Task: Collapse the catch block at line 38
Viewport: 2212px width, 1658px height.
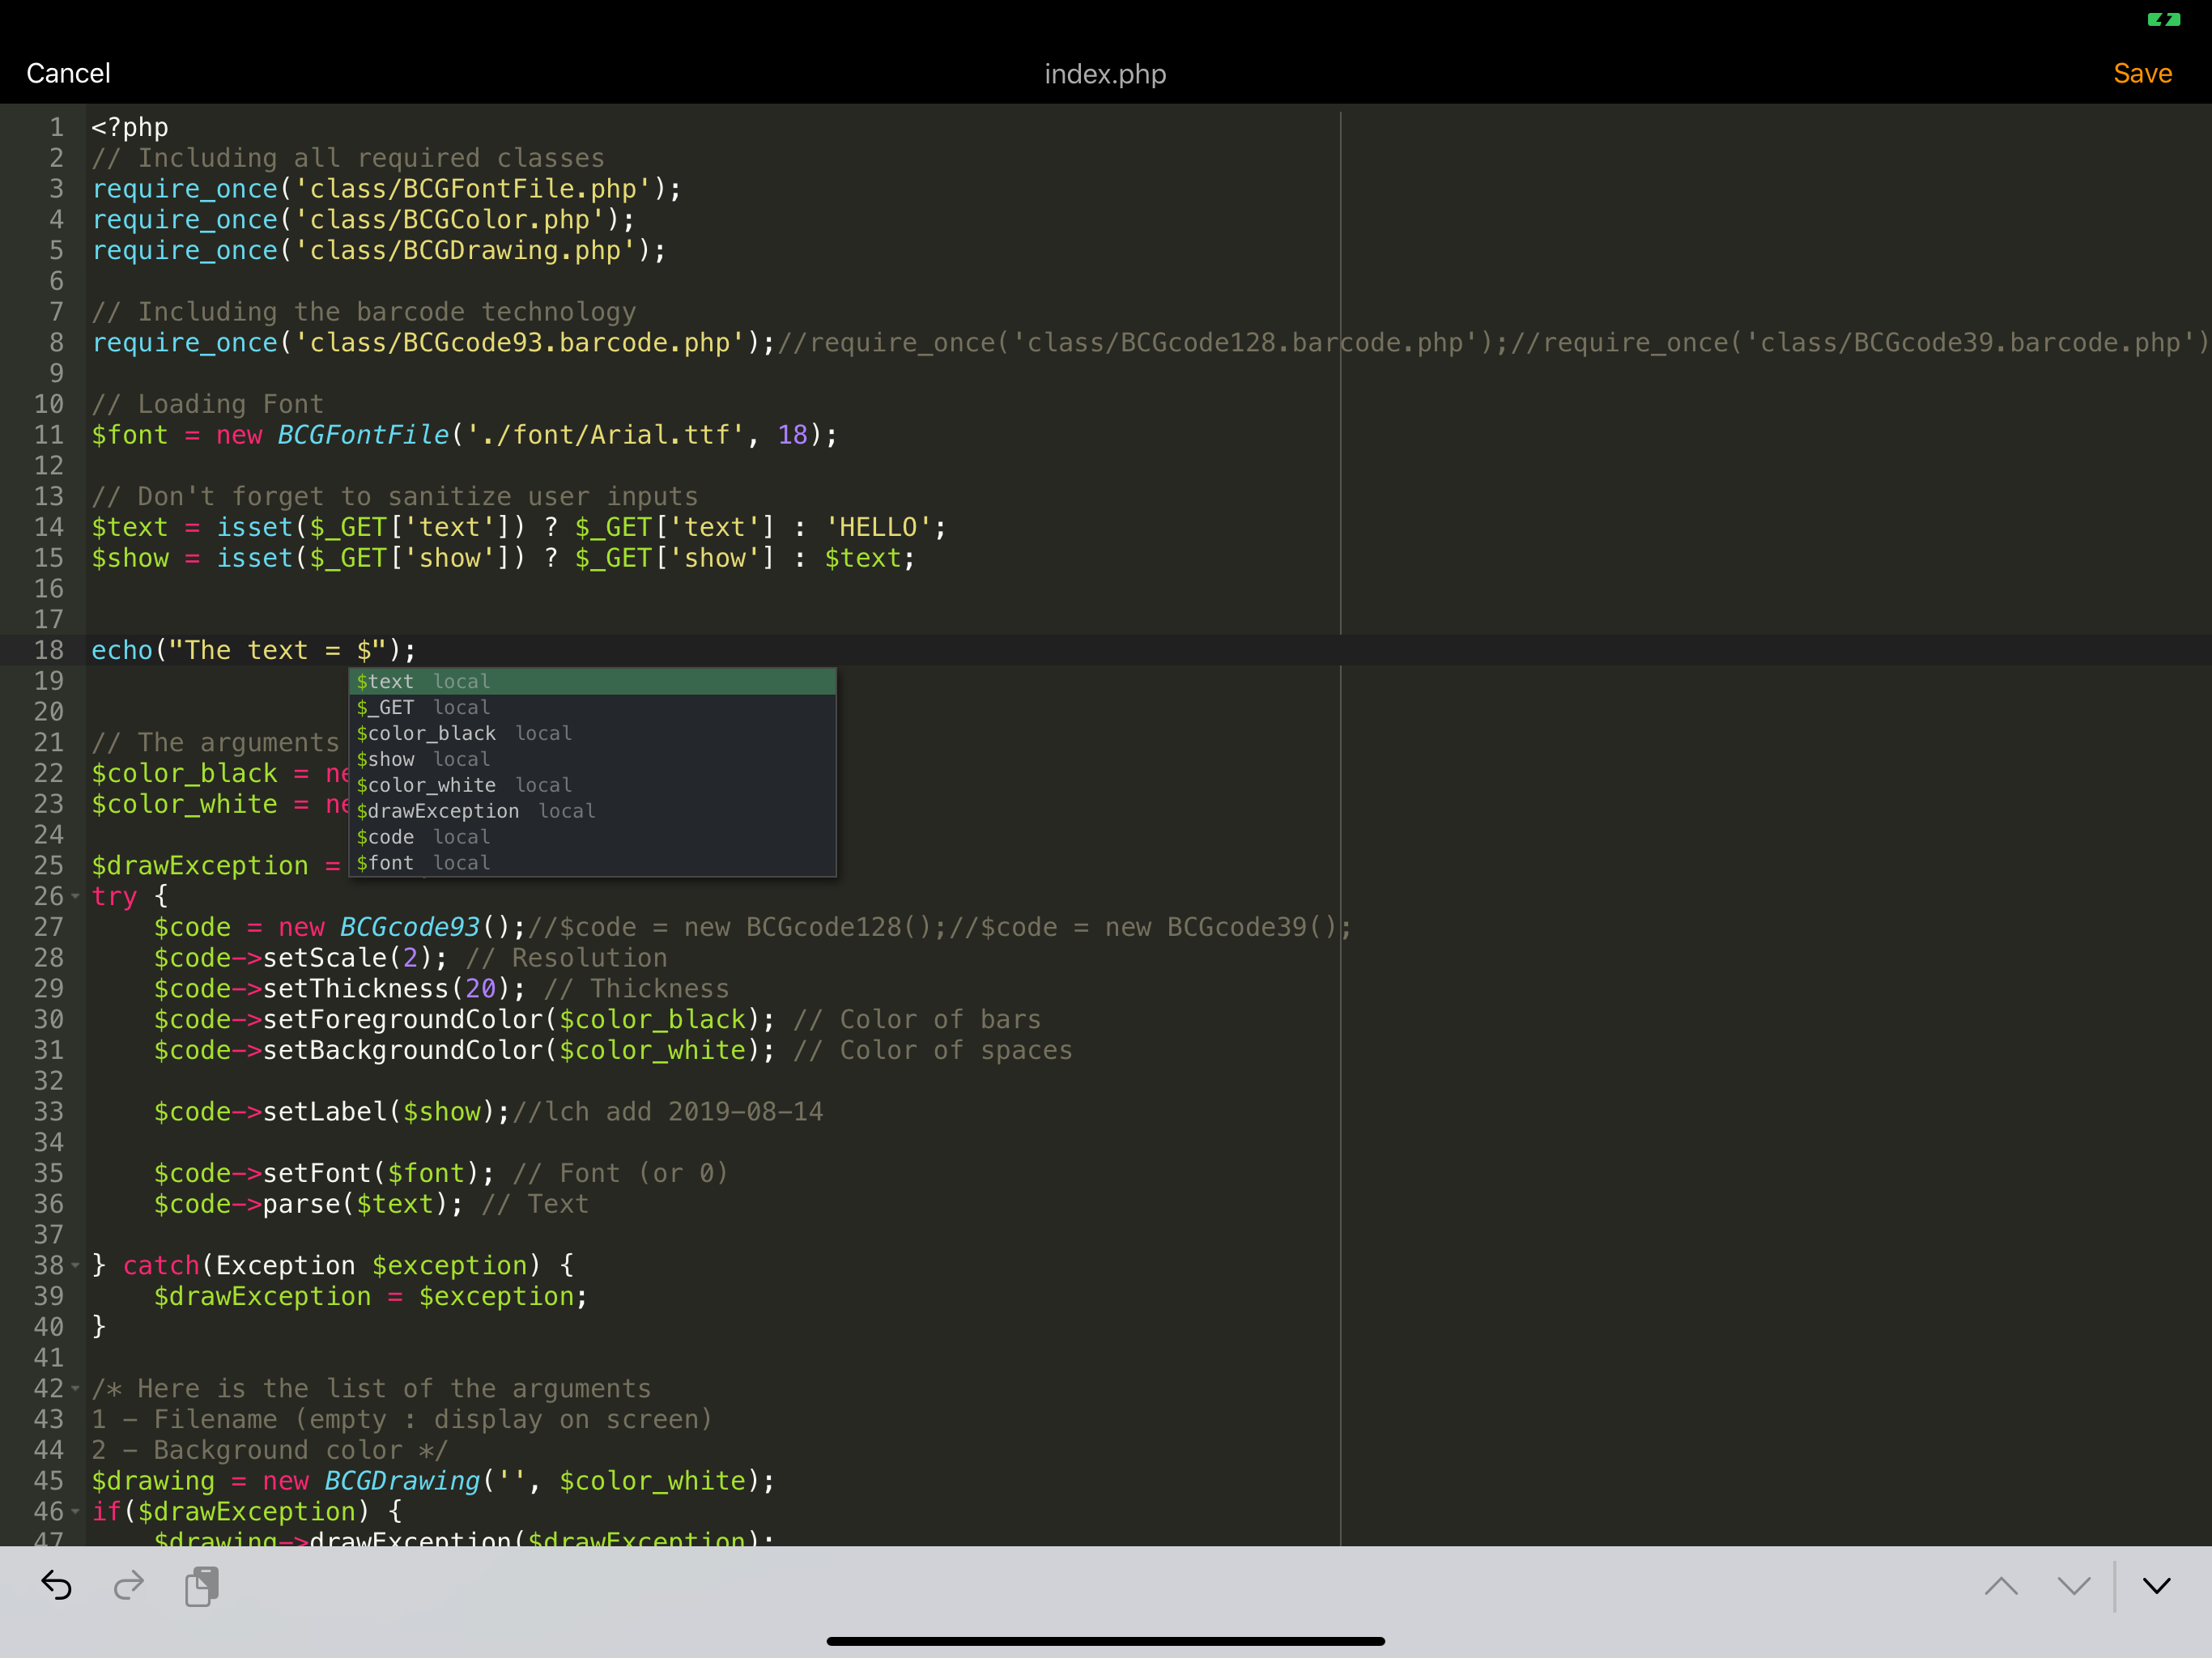Action: 75,1266
